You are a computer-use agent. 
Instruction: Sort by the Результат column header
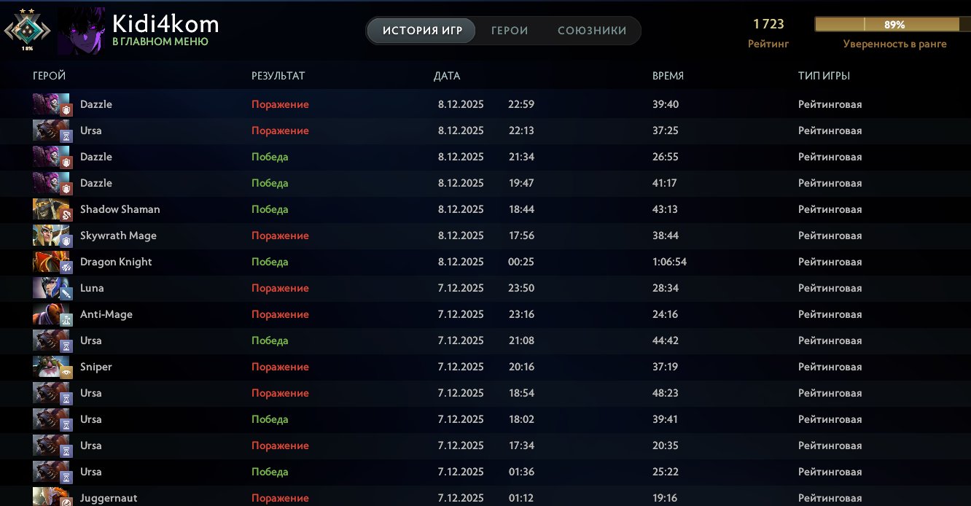[278, 76]
